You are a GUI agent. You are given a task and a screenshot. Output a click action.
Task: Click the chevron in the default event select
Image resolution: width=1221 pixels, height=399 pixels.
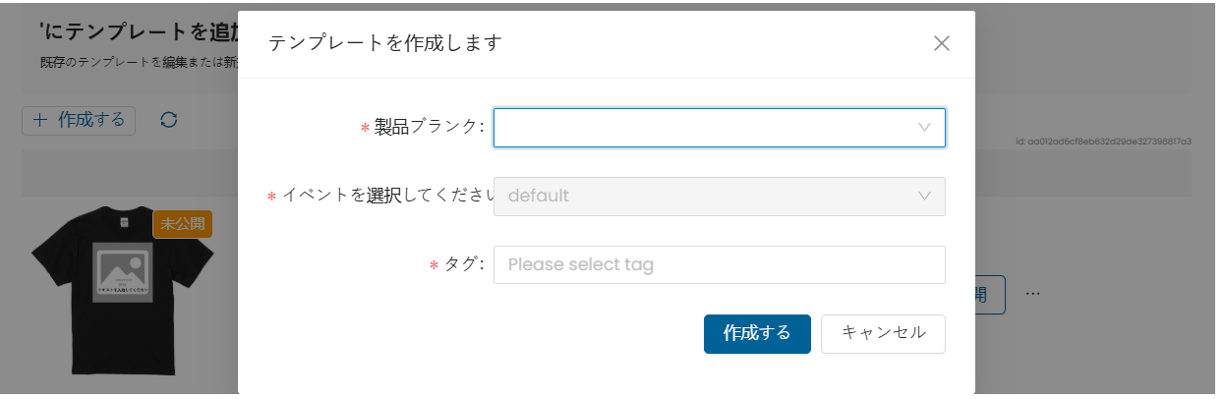924,196
